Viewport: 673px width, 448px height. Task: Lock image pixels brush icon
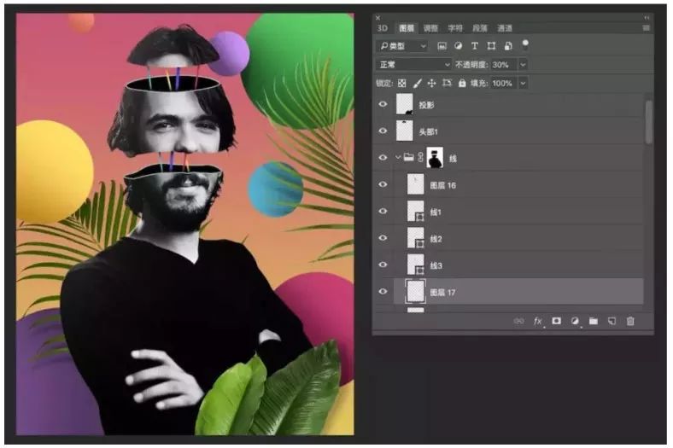click(417, 83)
